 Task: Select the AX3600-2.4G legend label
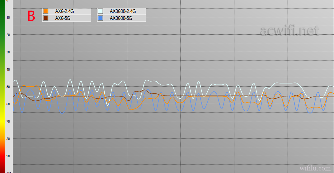click(x=123, y=11)
